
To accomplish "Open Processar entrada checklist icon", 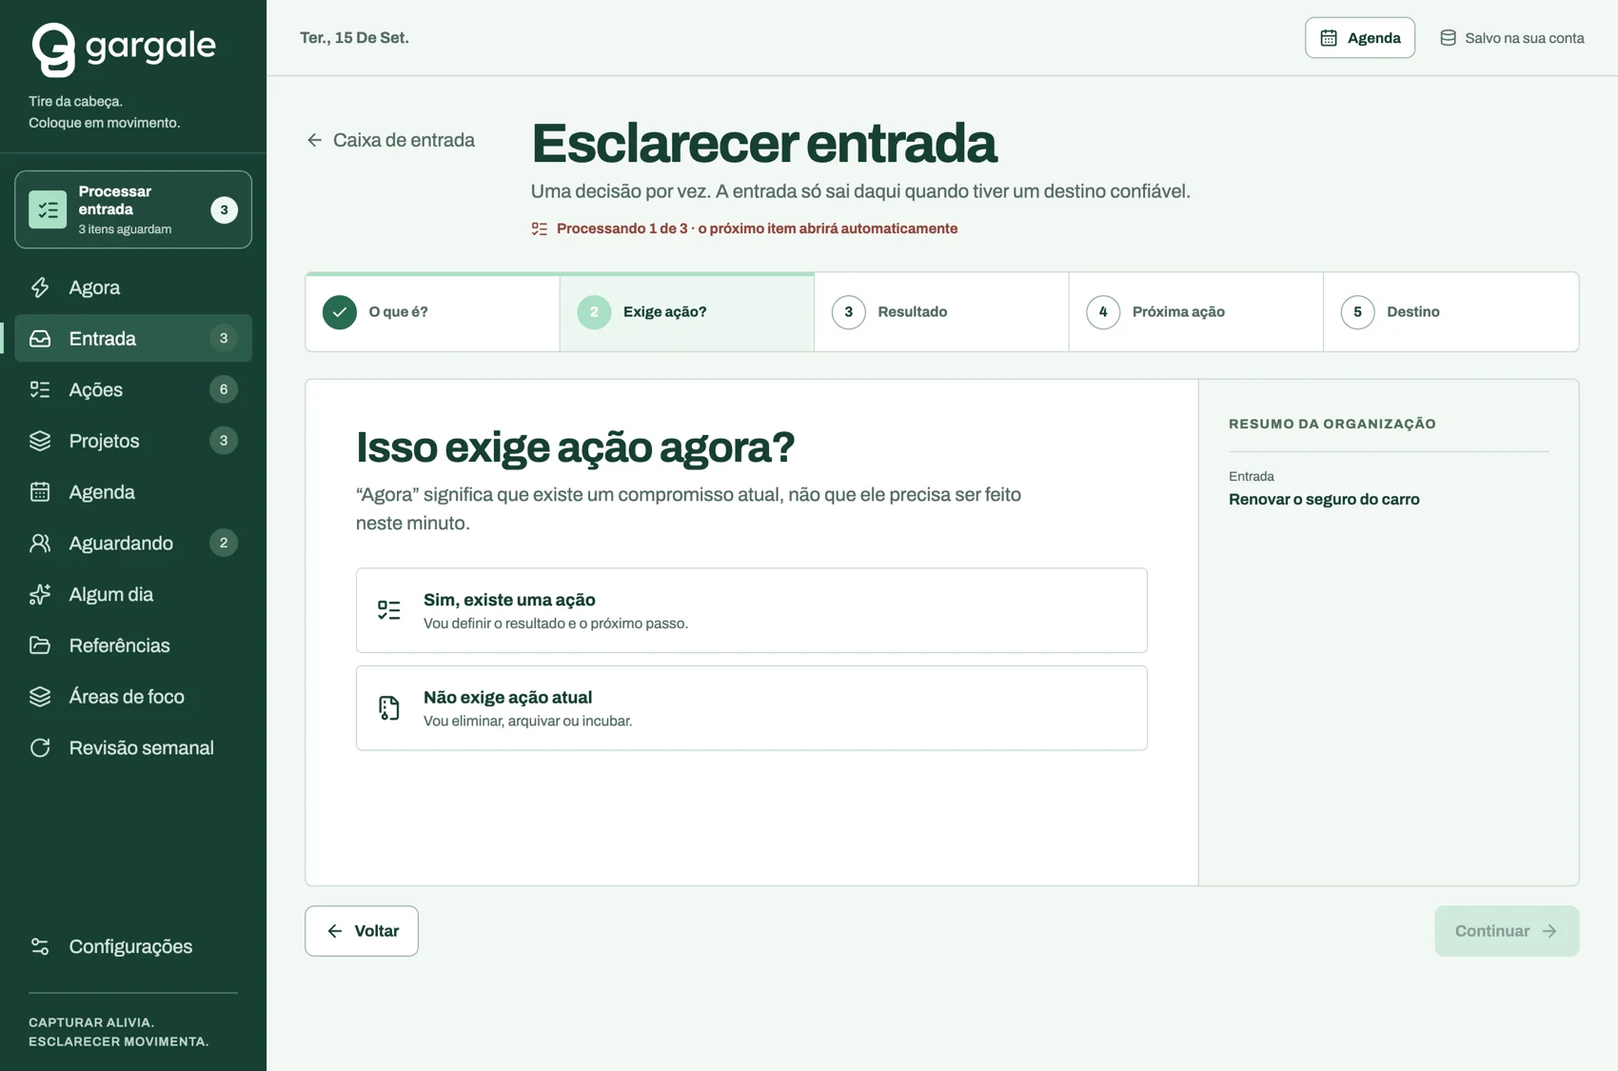I will point(48,209).
